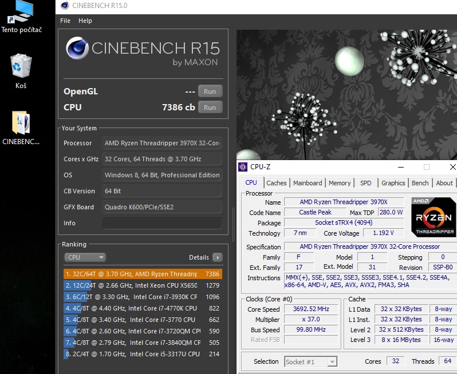Click the CB Version field showing 64 Bit

(162, 191)
